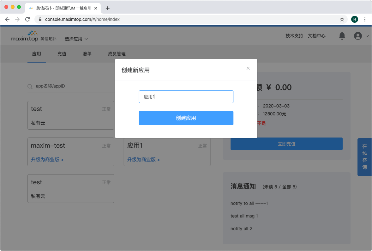
Task: Click the app name input field
Action: (186, 97)
